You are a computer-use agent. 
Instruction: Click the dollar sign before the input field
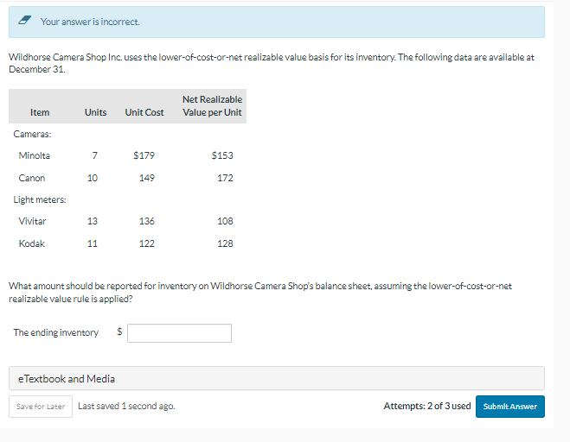point(119,331)
